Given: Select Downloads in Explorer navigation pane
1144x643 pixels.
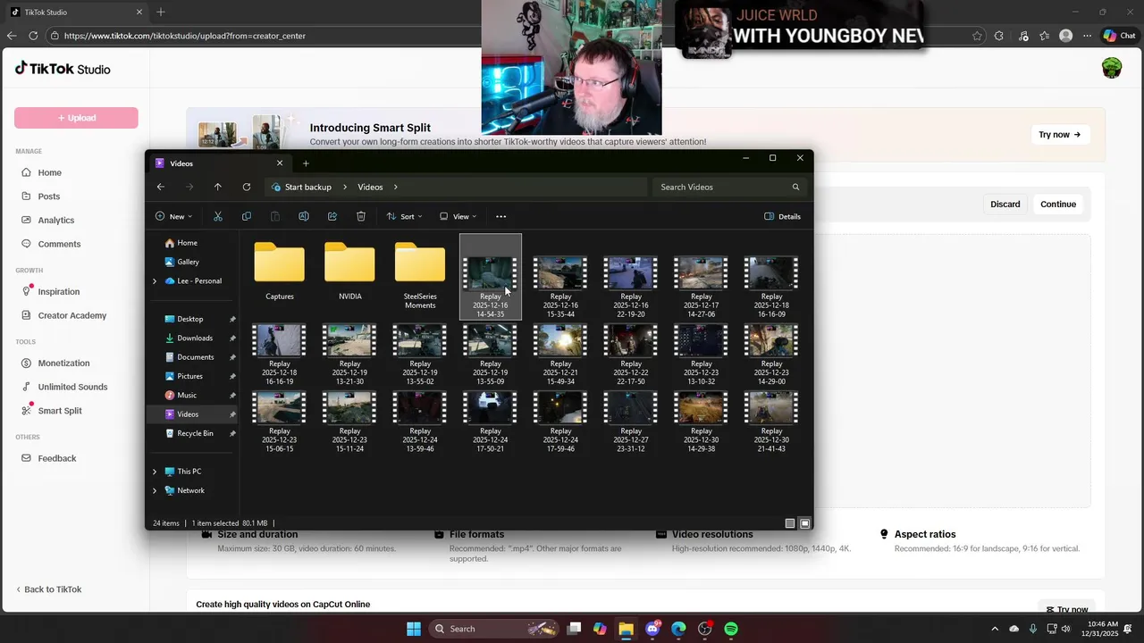Looking at the screenshot, I should (x=194, y=338).
